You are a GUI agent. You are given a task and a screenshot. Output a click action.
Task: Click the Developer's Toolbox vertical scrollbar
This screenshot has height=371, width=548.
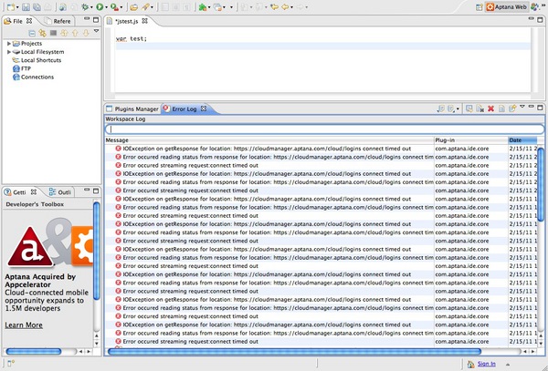[x=97, y=251]
